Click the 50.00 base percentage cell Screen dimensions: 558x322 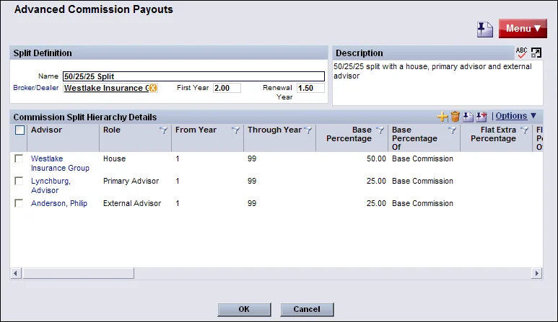(376, 158)
